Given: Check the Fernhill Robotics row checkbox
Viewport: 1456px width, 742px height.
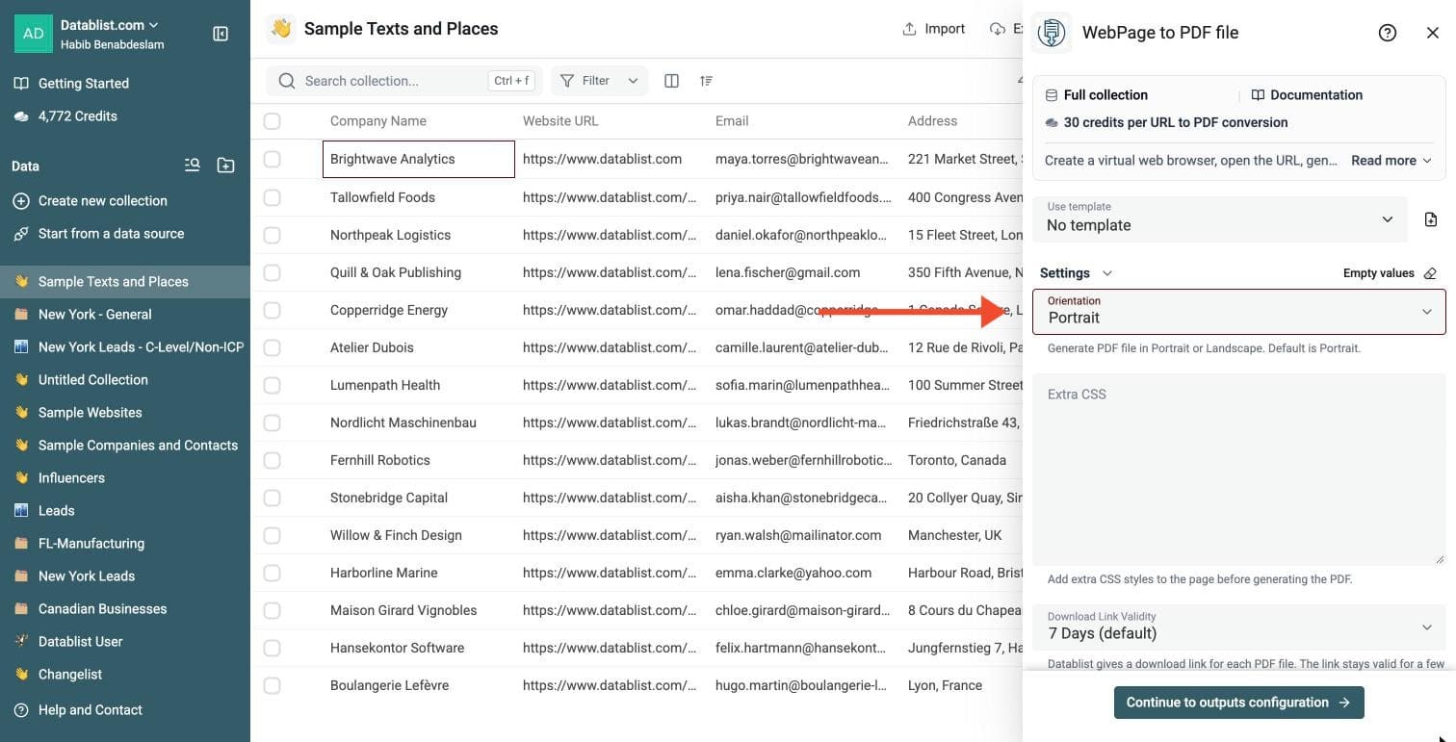Looking at the screenshot, I should click(x=273, y=460).
